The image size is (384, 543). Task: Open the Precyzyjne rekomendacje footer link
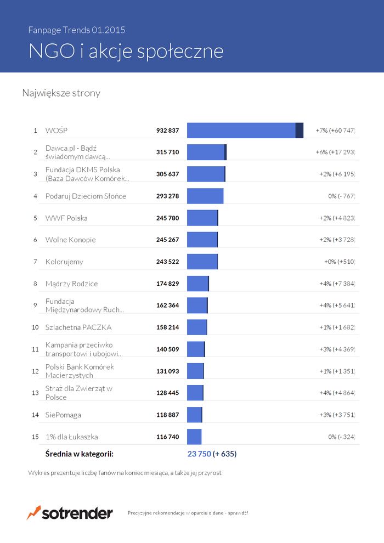tap(188, 513)
